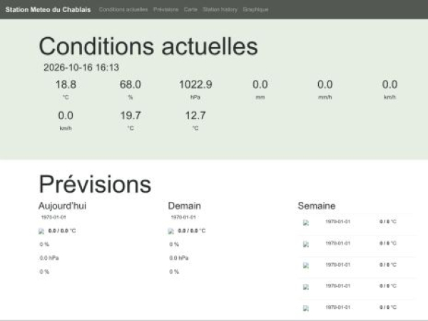This screenshot has height=321, width=428.
Task: Select the Station history nav link
Action: 220,9
